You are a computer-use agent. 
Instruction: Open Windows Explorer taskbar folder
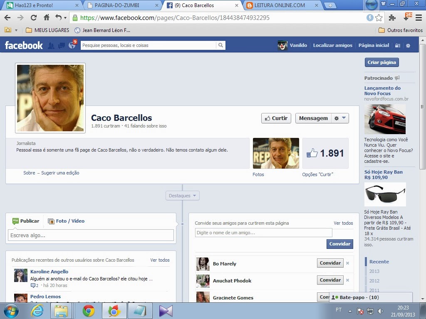(61, 311)
